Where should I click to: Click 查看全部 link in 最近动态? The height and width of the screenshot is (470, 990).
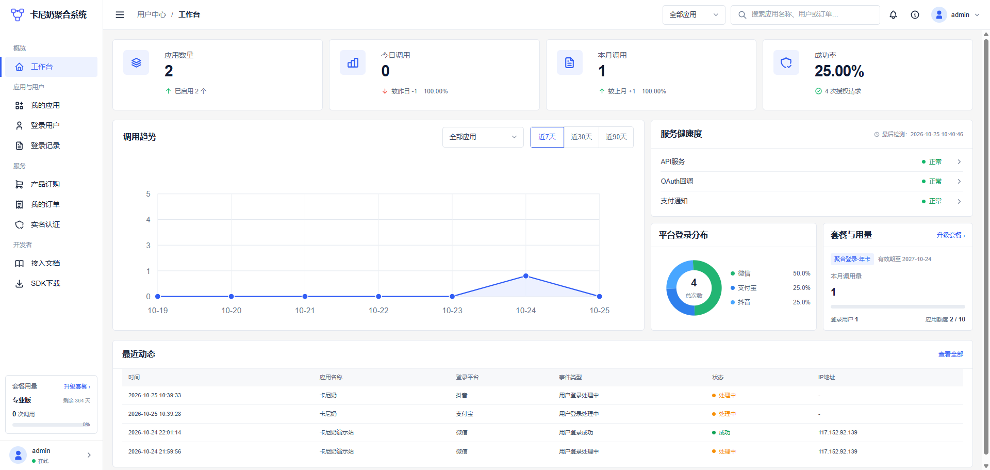(x=951, y=354)
